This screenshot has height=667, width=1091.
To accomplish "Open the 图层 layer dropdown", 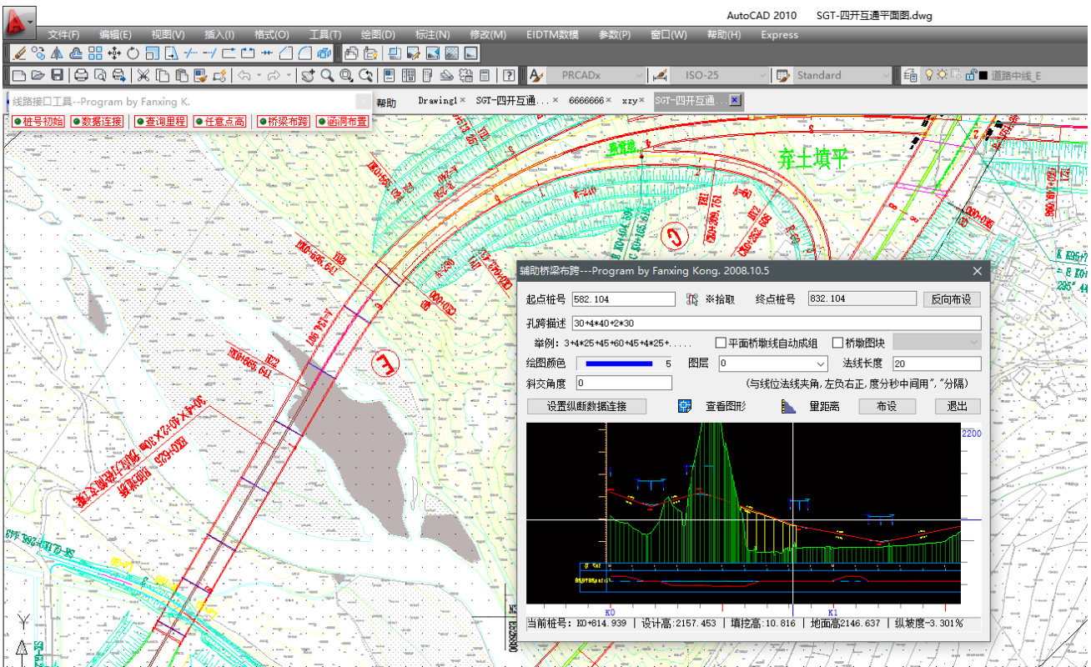I will (821, 364).
